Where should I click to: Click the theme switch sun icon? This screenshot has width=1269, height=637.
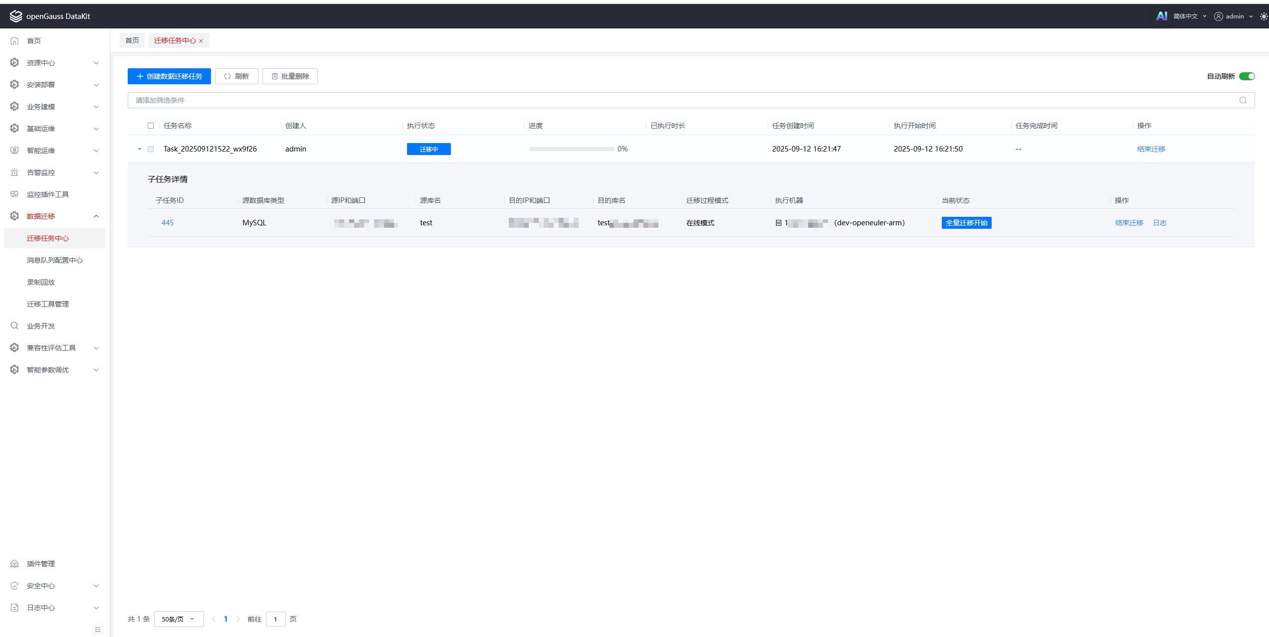[1264, 16]
